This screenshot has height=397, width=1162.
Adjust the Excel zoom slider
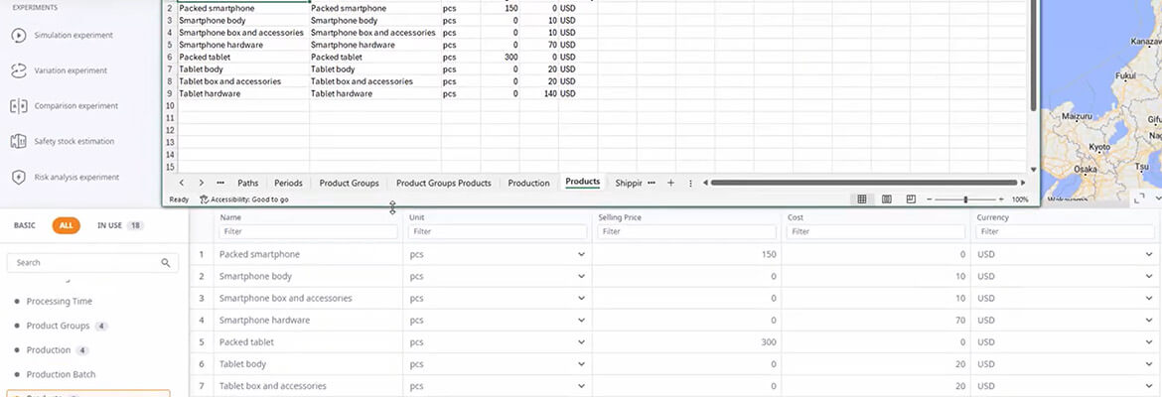pyautogui.click(x=964, y=199)
